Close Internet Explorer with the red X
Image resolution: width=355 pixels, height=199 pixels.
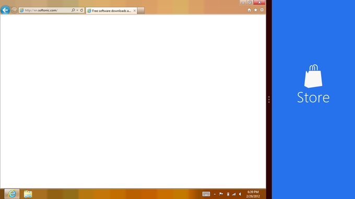[259, 3]
